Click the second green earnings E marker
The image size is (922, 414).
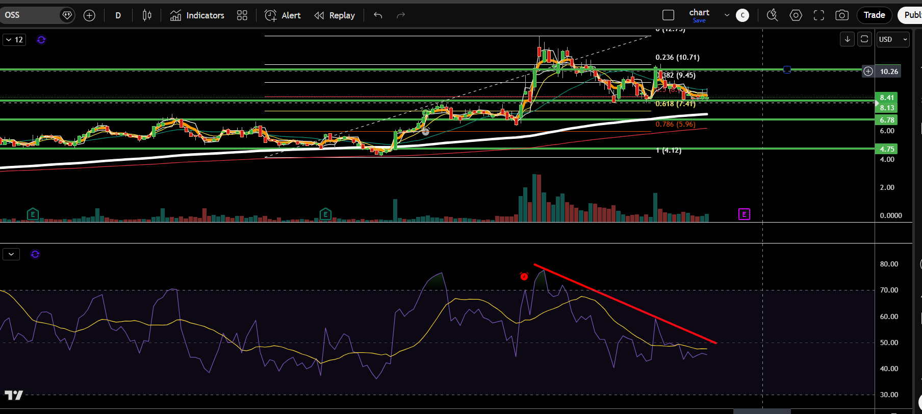pyautogui.click(x=325, y=214)
